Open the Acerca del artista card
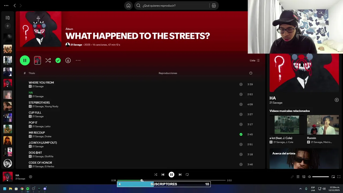 (304, 159)
